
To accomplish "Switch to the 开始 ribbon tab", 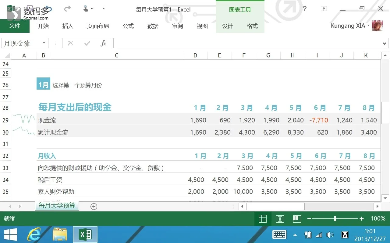I will [x=43, y=26].
